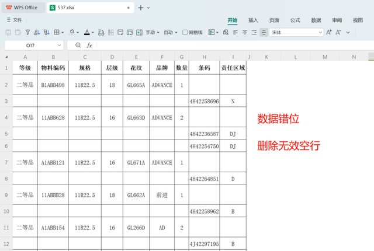
Task: Click the select-all corner triangle
Action: tap(6, 57)
